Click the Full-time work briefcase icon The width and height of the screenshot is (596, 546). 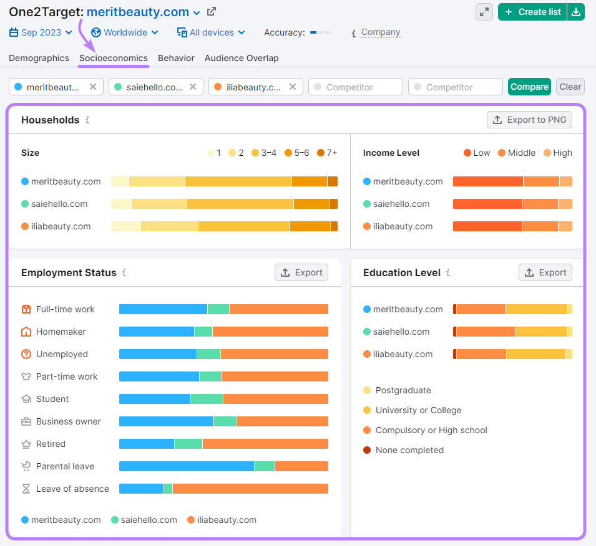(x=26, y=309)
